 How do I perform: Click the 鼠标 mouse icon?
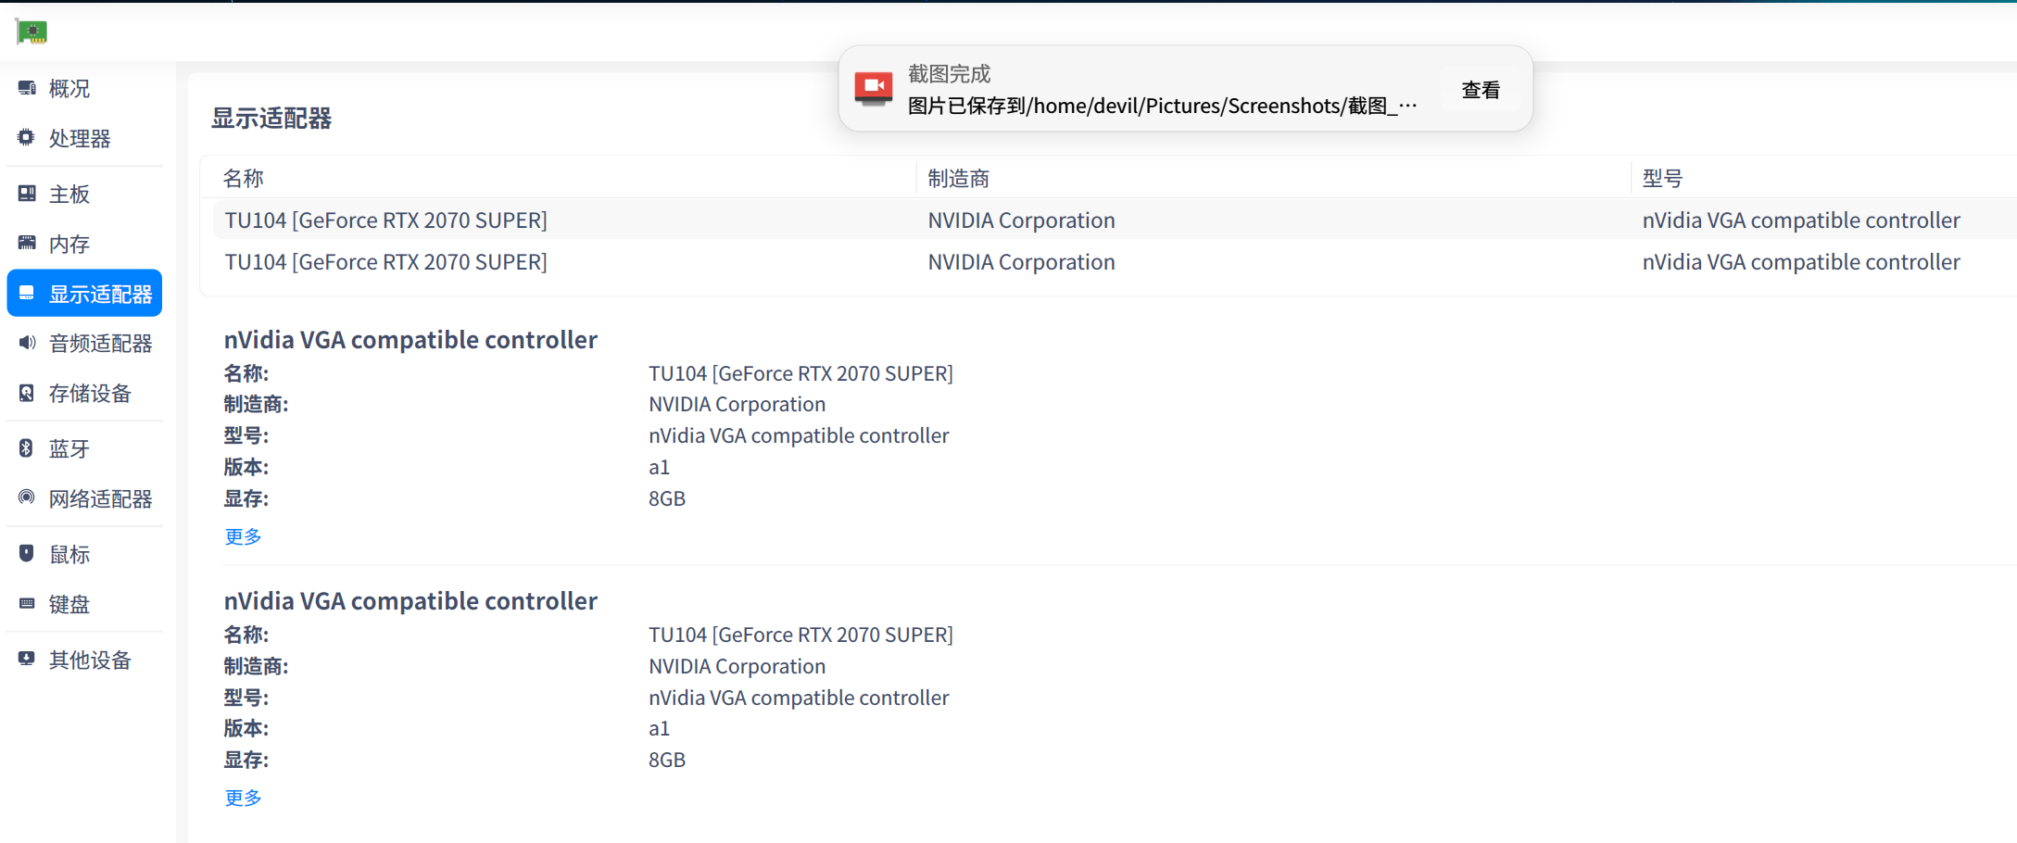click(27, 554)
